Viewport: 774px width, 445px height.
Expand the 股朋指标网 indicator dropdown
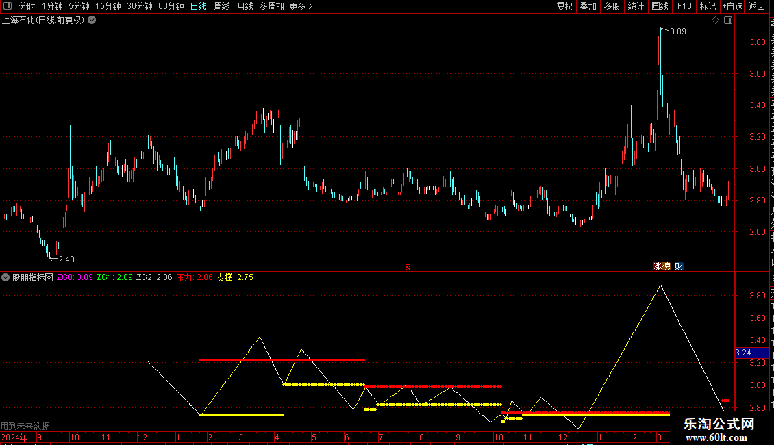(x=5, y=277)
